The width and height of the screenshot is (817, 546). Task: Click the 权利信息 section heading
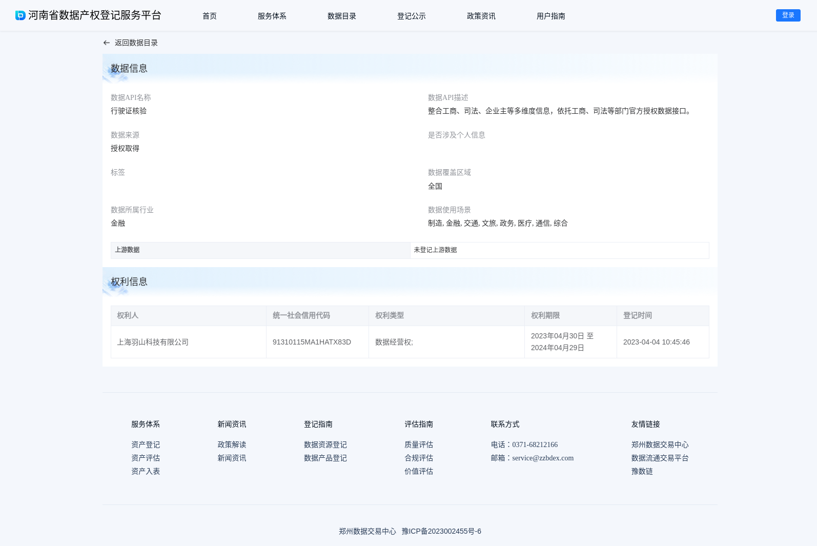click(129, 281)
